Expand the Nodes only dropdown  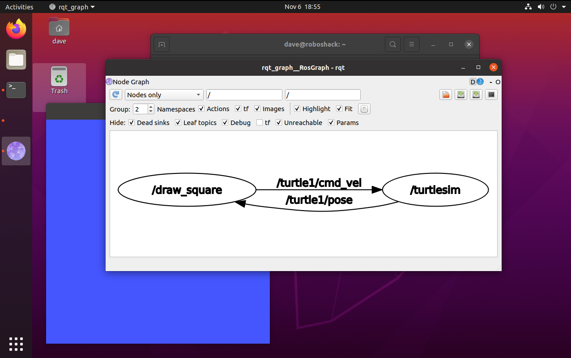point(164,95)
